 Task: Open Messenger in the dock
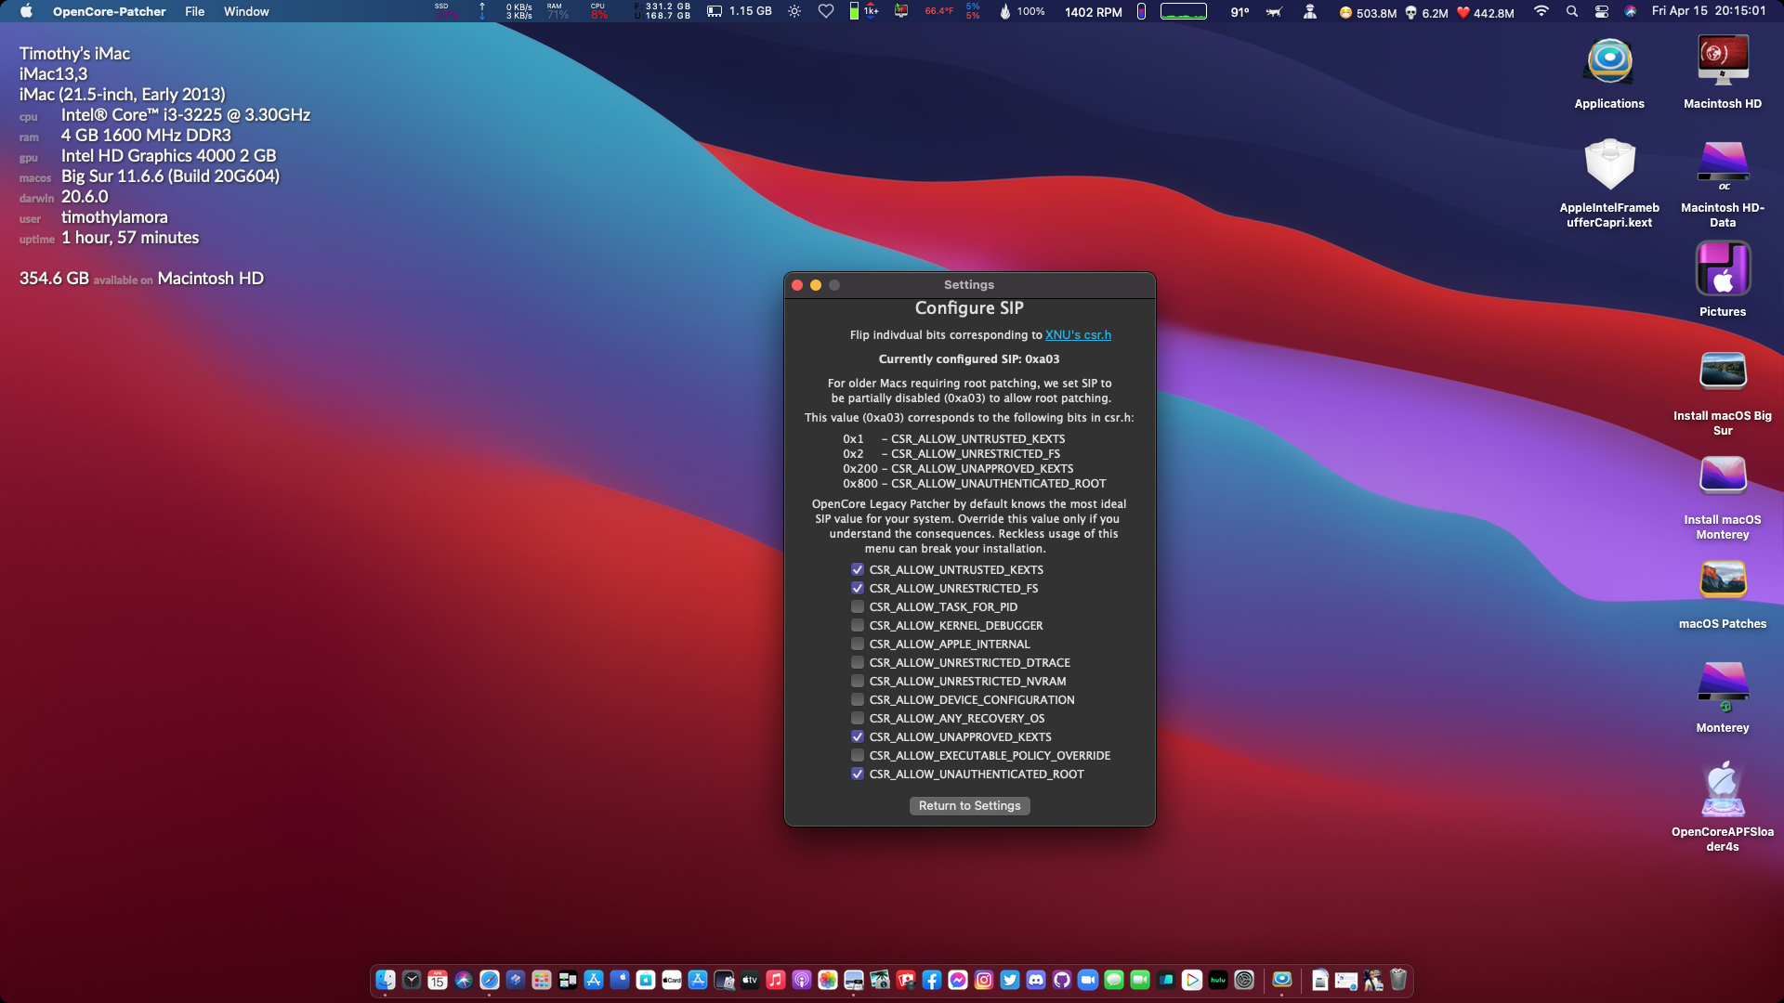pyautogui.click(x=958, y=980)
